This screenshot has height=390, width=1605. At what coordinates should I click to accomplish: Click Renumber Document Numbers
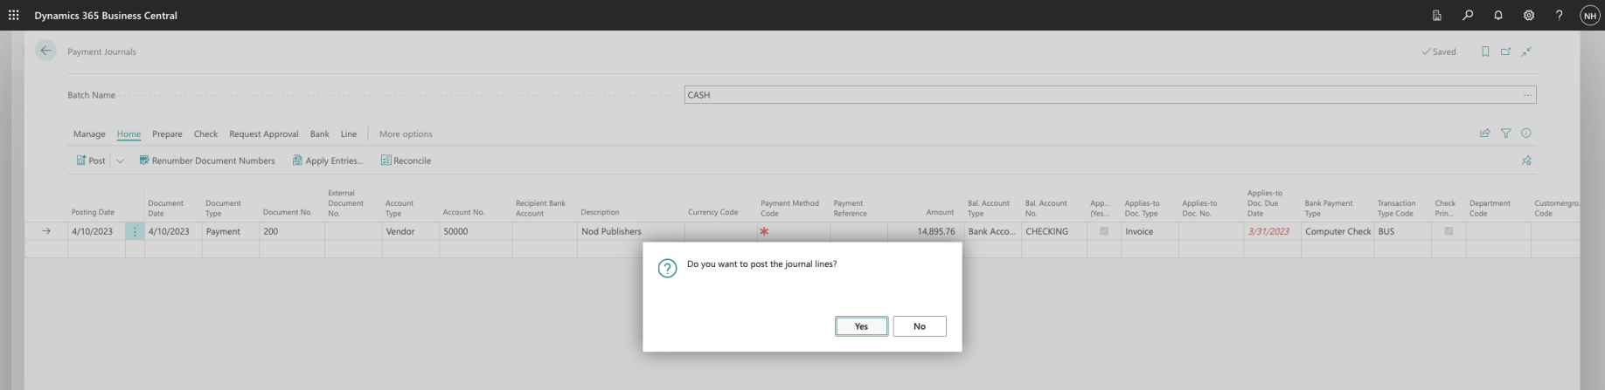207,161
